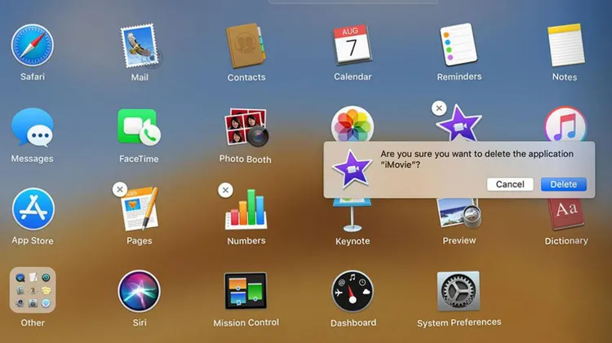Open the Dictionary app
Viewport: 612px width, 343px height.
pyautogui.click(x=566, y=214)
